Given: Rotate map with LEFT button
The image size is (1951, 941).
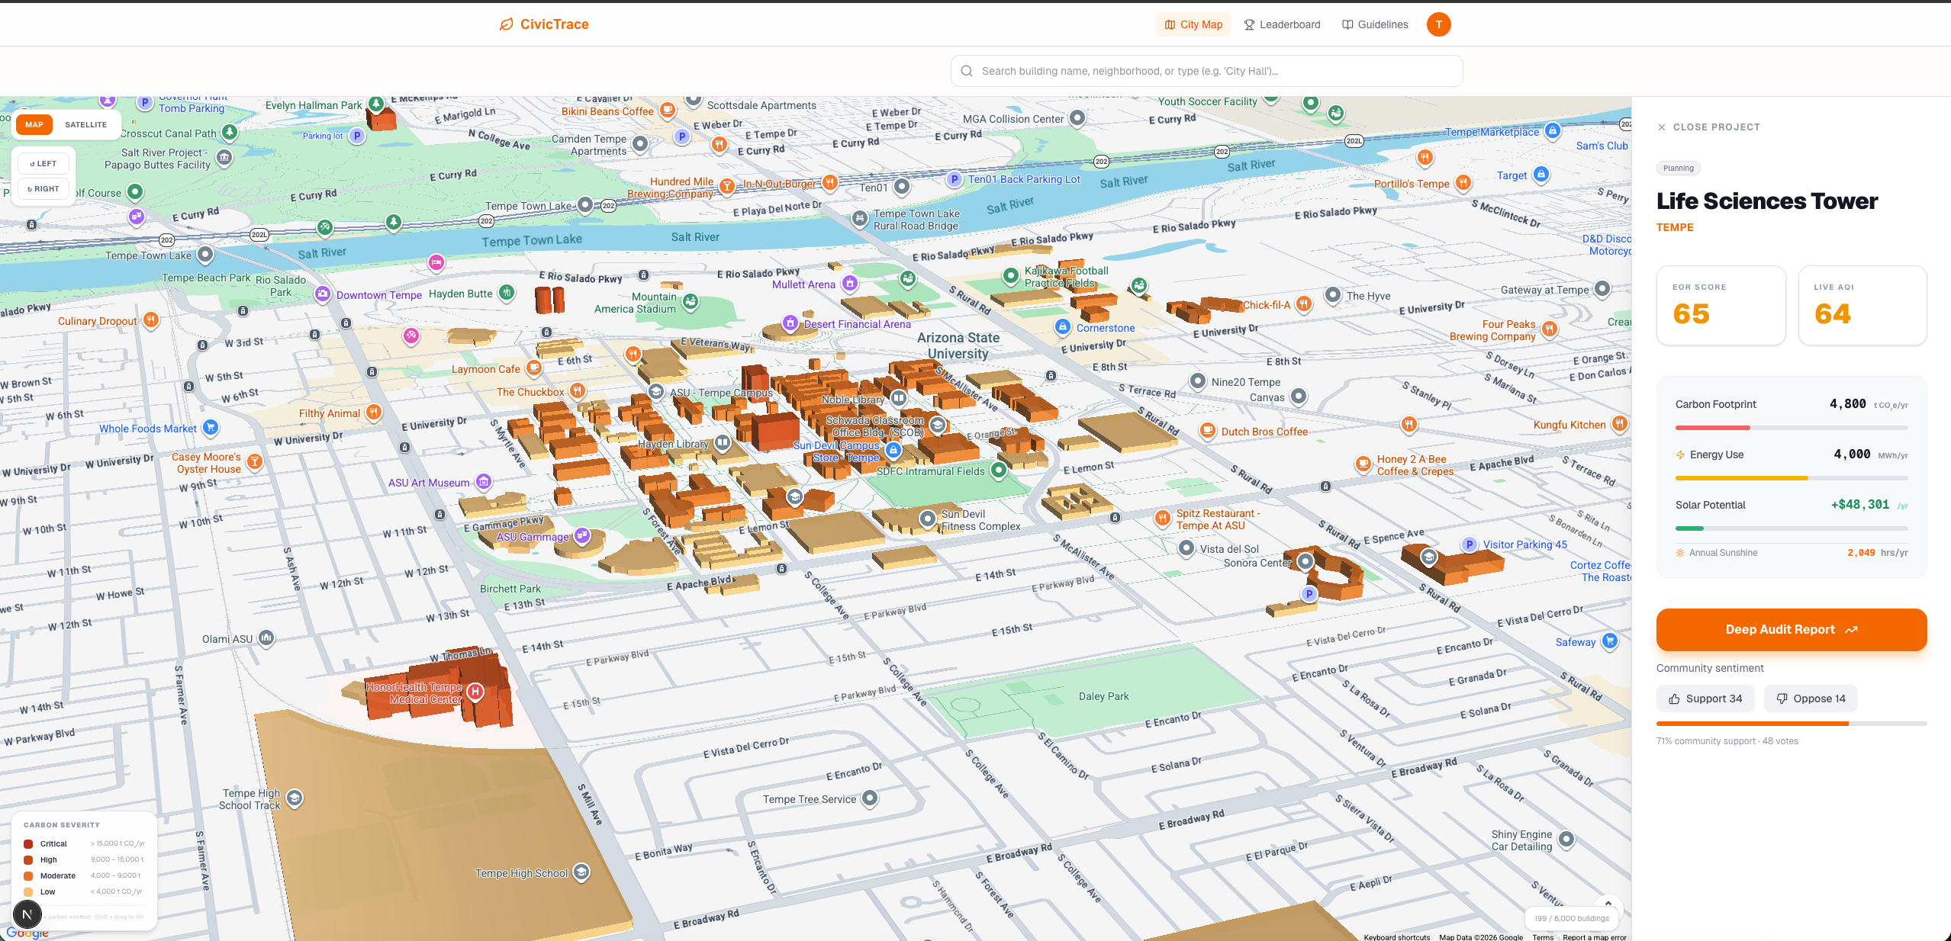Looking at the screenshot, I should pos(43,163).
